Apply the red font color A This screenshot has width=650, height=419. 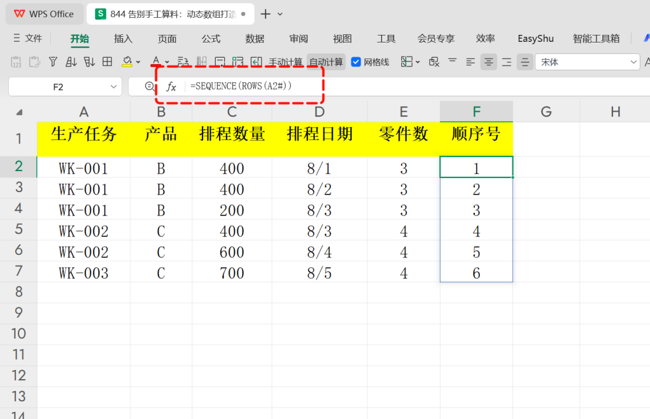pyautogui.click(x=156, y=61)
